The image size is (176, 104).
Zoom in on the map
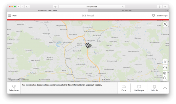[x=165, y=73]
